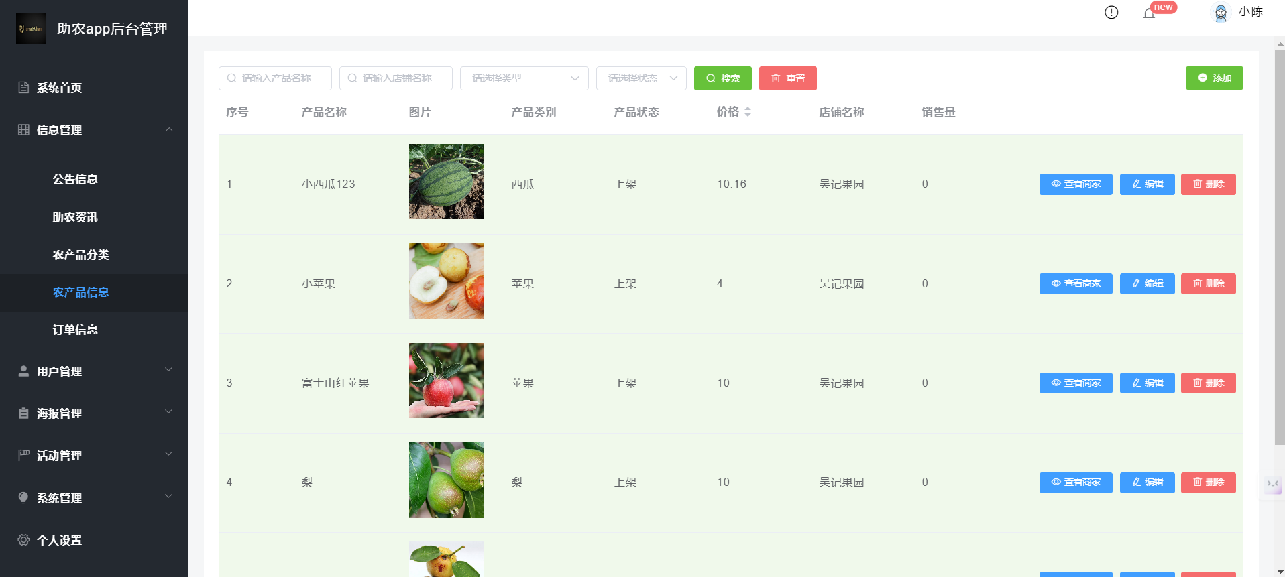Open the 请选择状态 dropdown
This screenshot has width=1285, height=577.
coord(641,78)
